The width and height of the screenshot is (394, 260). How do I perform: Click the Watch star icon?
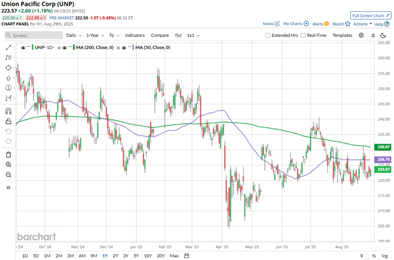click(347, 24)
